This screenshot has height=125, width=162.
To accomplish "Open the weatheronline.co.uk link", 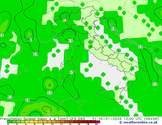I will (x=138, y=122).
